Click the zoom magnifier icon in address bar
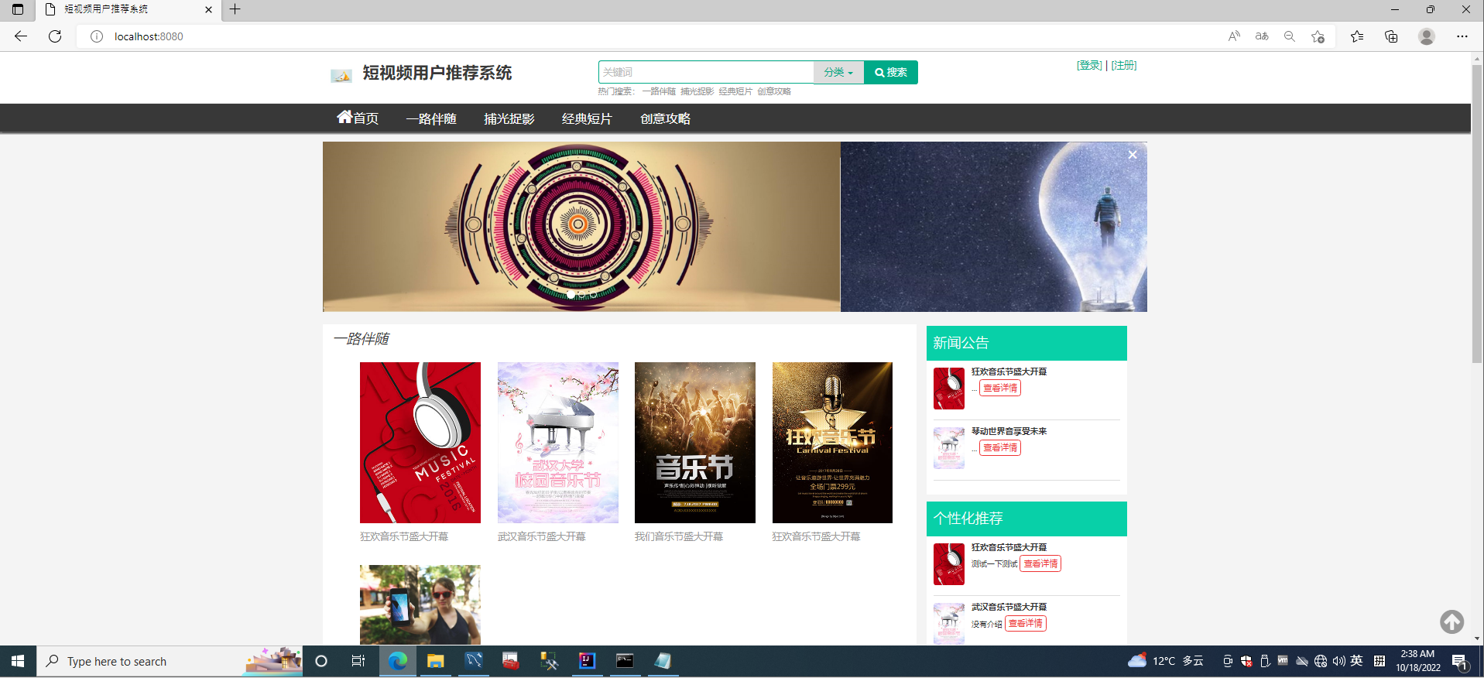 1290,36
